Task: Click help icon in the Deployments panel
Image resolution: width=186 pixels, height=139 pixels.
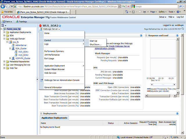Action: point(177,114)
